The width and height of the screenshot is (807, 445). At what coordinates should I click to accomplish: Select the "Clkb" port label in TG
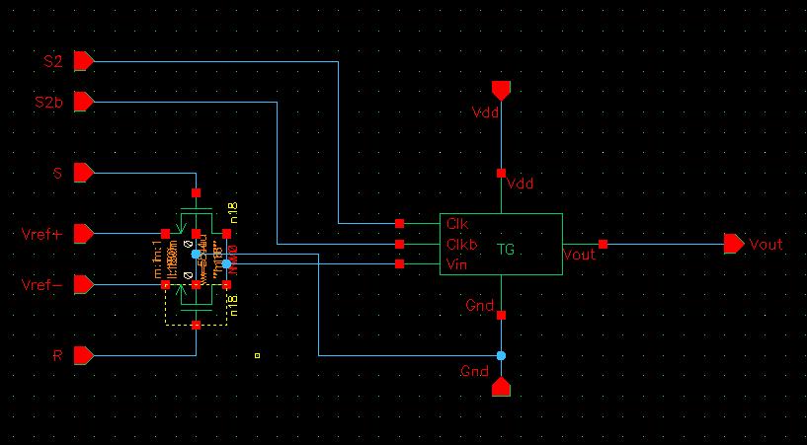pyautogui.click(x=461, y=244)
